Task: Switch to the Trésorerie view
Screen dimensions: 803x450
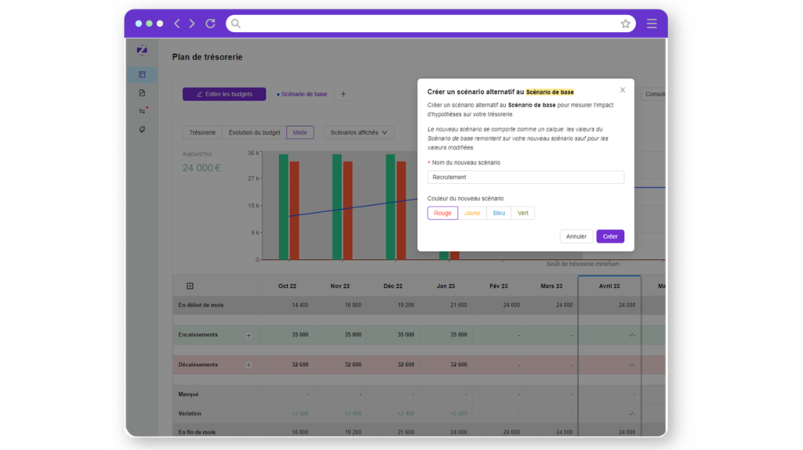Action: (x=202, y=132)
